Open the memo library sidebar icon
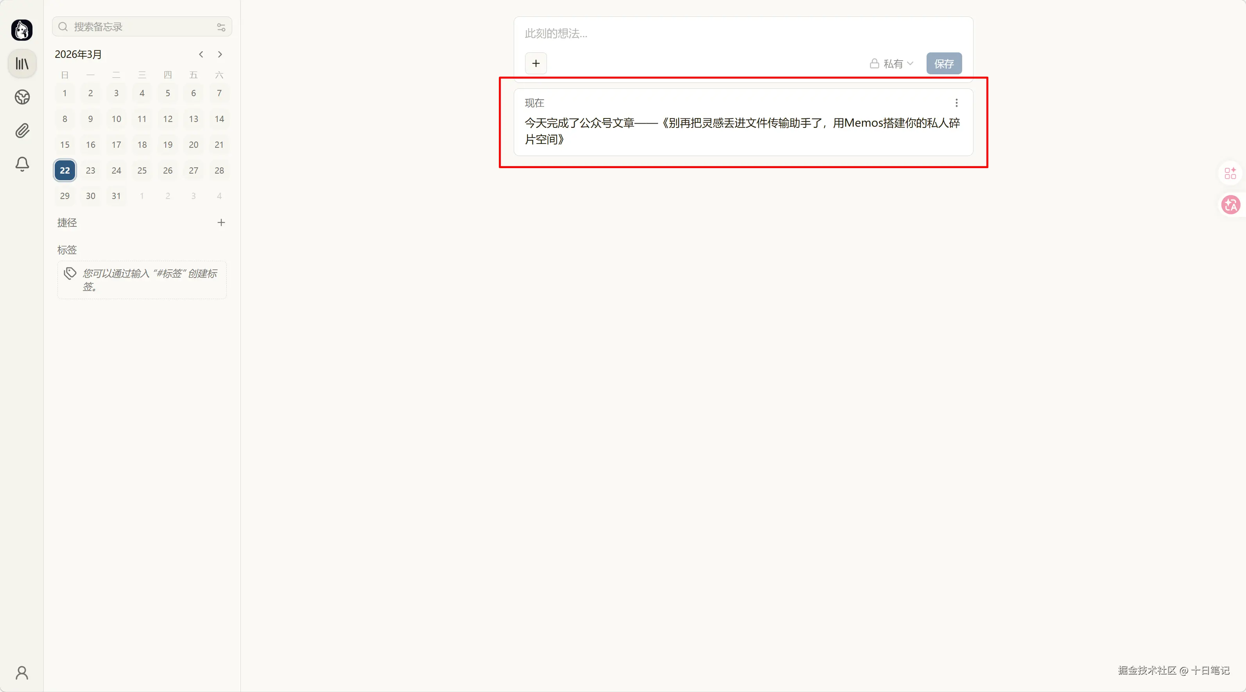Viewport: 1246px width, 692px height. click(x=22, y=63)
